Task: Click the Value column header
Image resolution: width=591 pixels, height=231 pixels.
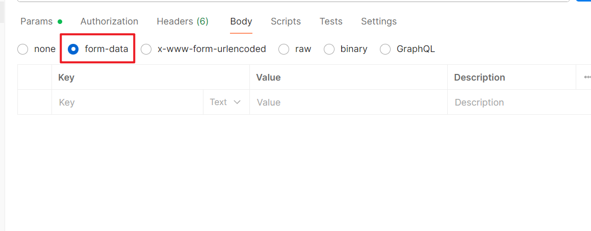Action: 348,77
